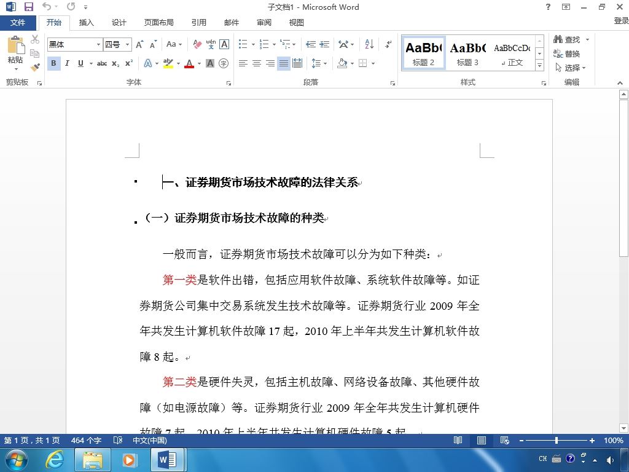Expand the styles gallery more arrow
Viewport: 629px width, 472px height.
539,65
